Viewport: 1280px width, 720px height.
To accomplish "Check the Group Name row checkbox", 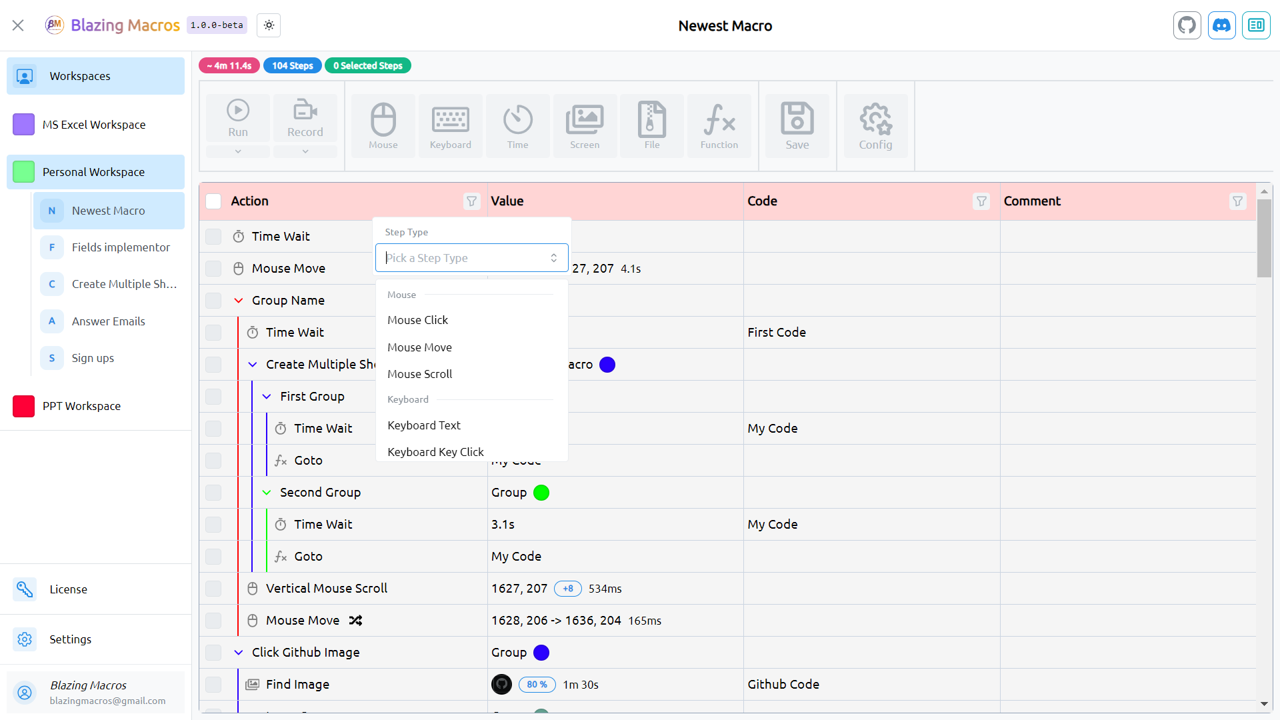I will click(x=213, y=301).
